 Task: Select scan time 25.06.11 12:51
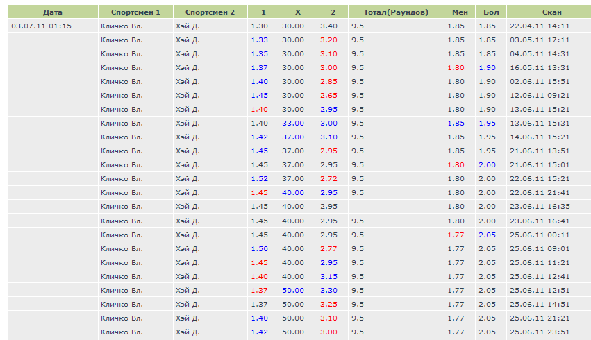pos(540,291)
